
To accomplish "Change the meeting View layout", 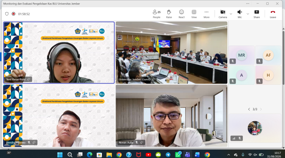I will [x=194, y=14].
